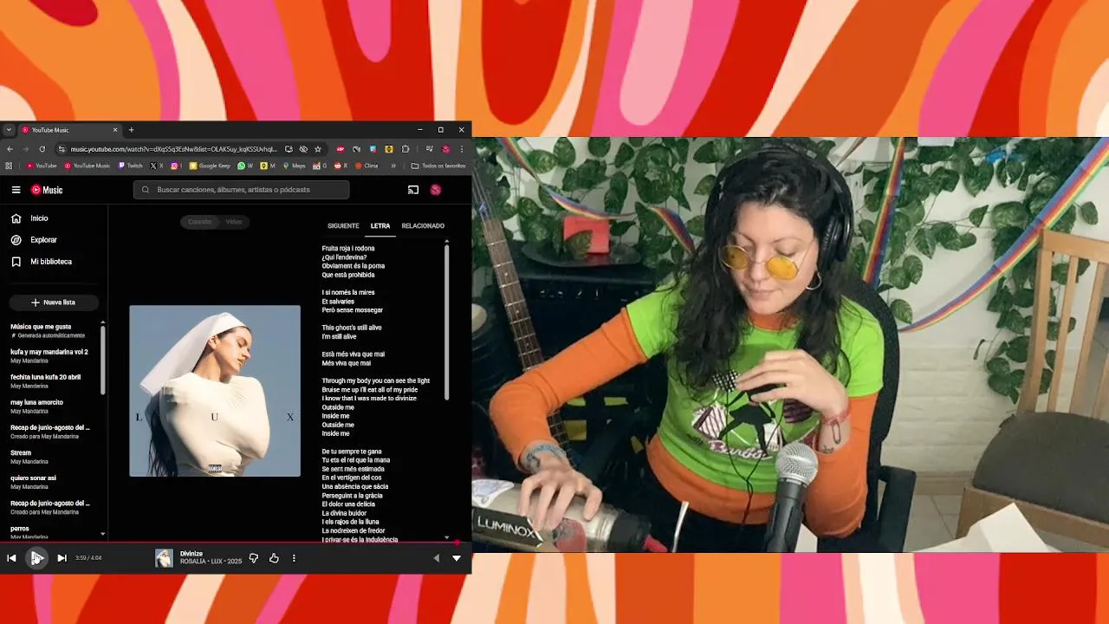
Task: Open the tab search dropdown arrow
Action: [9, 130]
